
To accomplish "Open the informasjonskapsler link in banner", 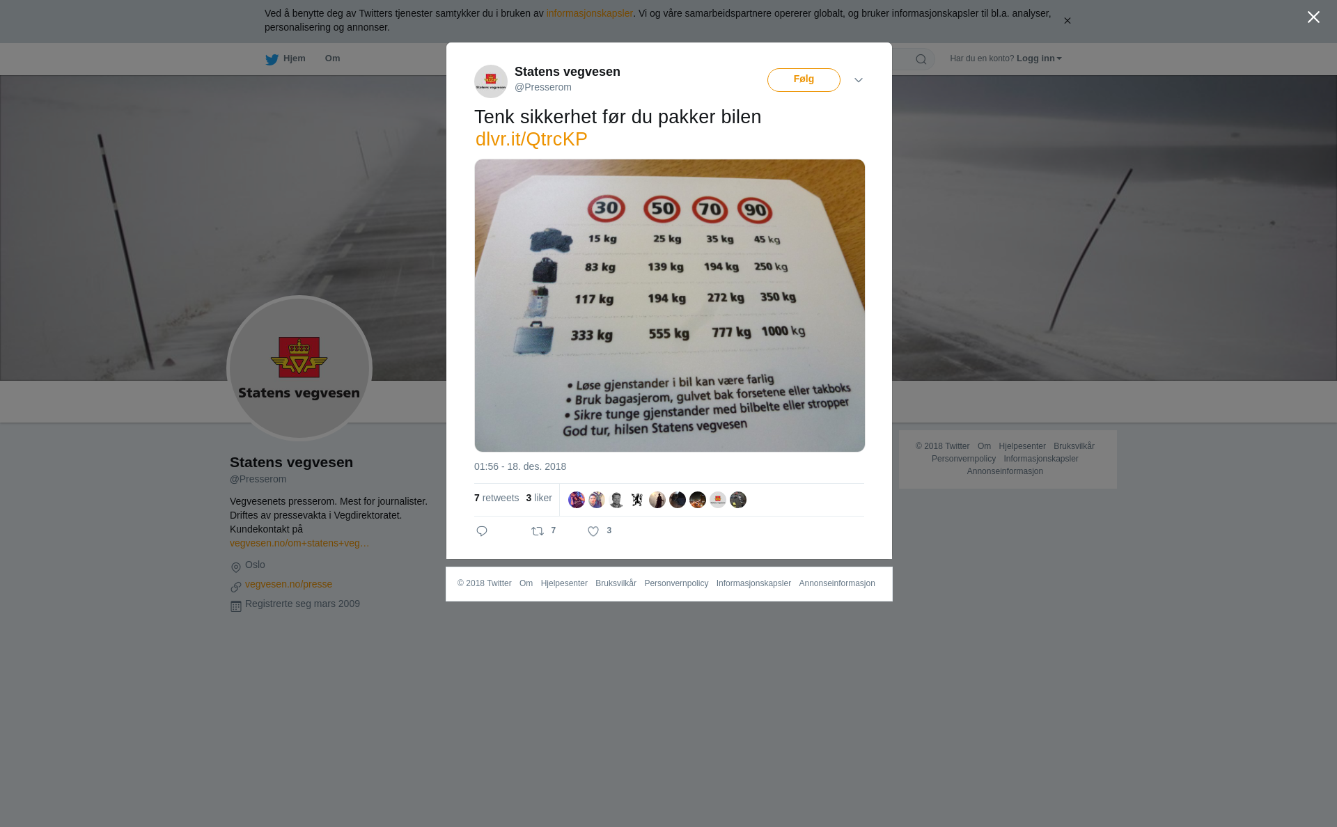I will (589, 13).
